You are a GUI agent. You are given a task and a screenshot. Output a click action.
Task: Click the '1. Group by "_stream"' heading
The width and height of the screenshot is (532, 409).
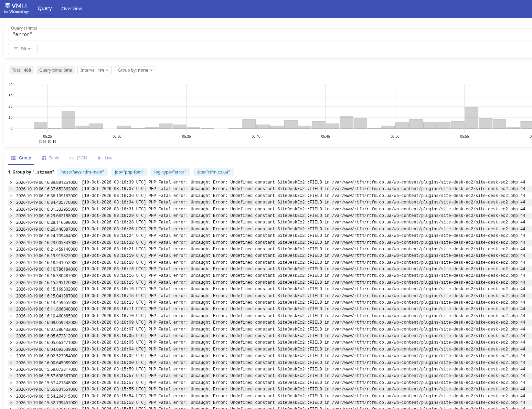coord(31,172)
